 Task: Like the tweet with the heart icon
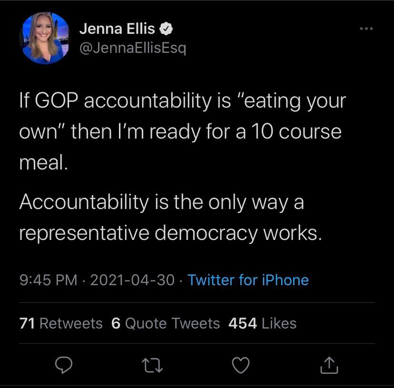click(x=241, y=366)
